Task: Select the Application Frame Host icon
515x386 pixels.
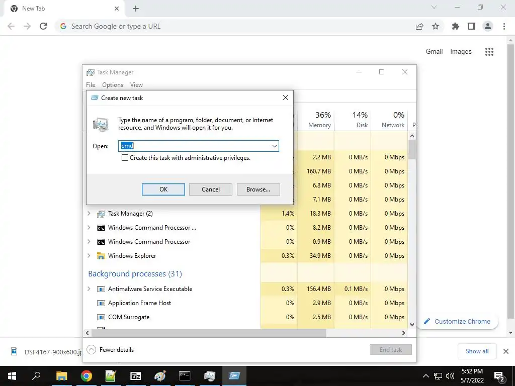Action: 101,303
